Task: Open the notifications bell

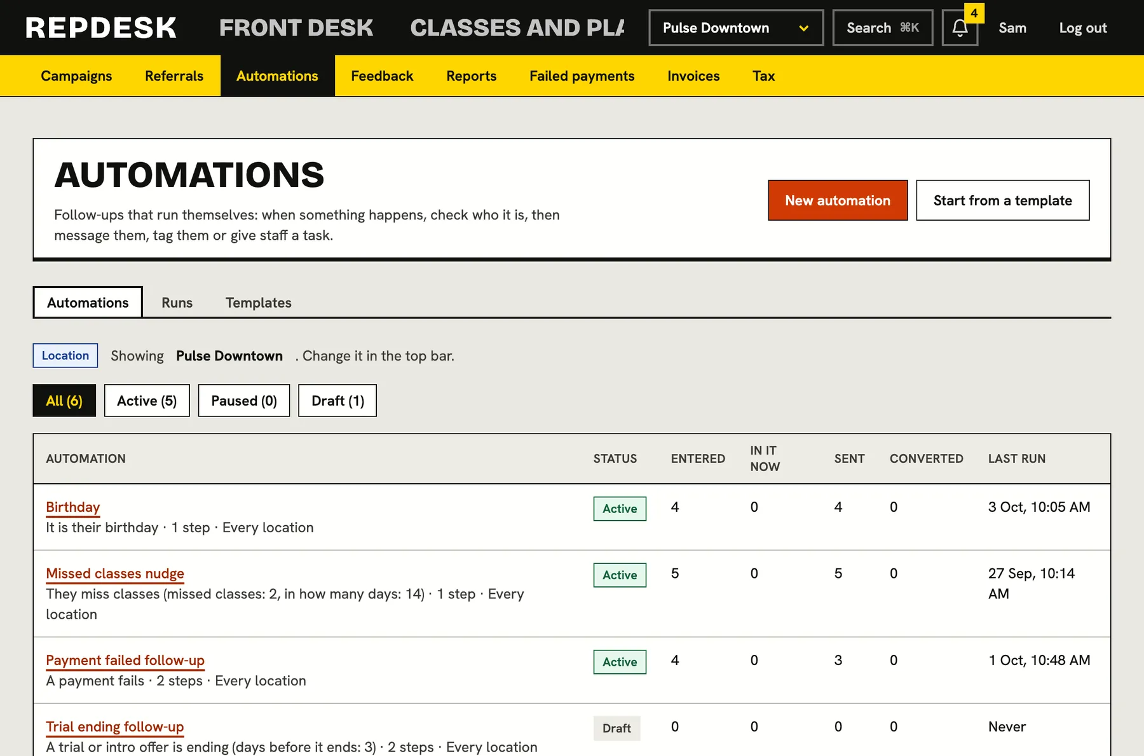Action: (960, 28)
